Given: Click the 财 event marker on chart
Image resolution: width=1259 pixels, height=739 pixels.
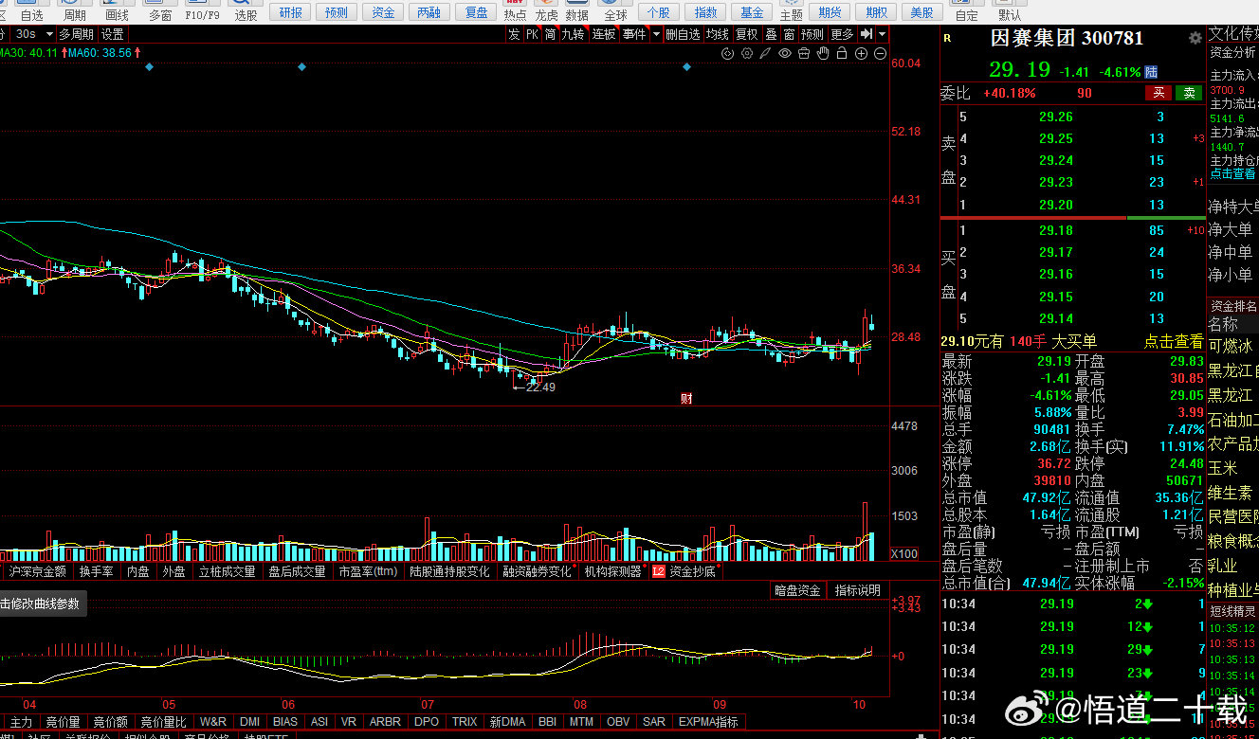Looking at the screenshot, I should pos(686,399).
